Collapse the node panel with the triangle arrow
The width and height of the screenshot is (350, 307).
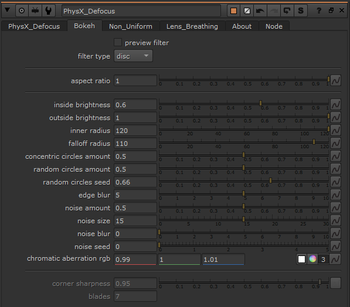[x=7, y=10]
